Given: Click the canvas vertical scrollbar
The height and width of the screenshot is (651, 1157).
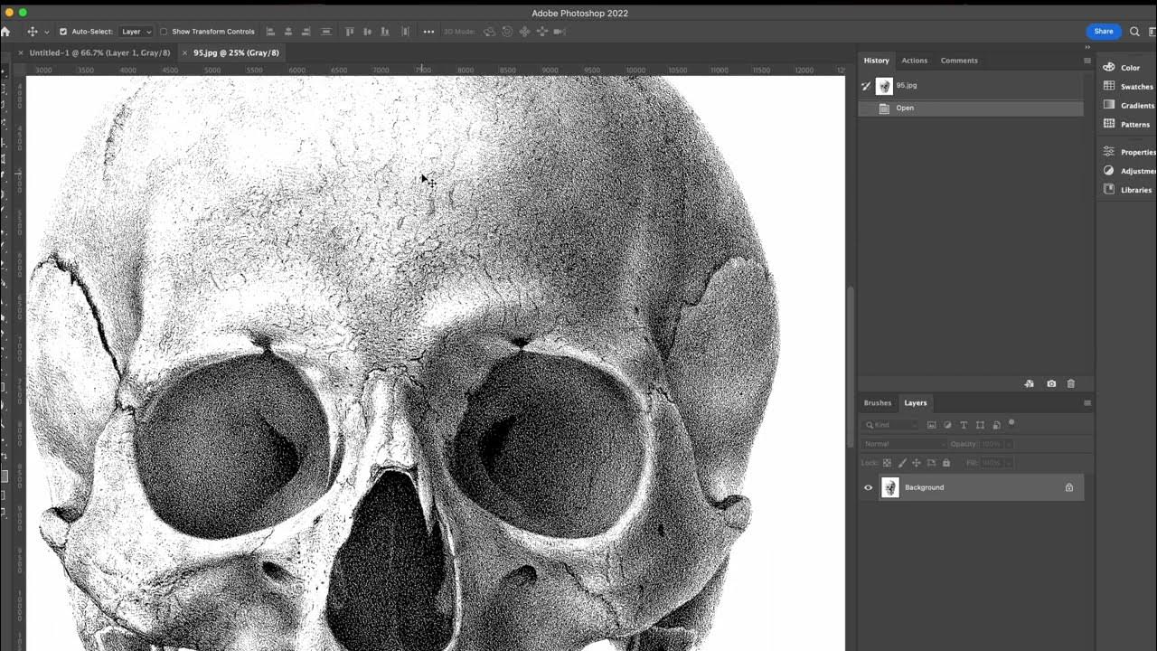Looking at the screenshot, I should tap(850, 366).
